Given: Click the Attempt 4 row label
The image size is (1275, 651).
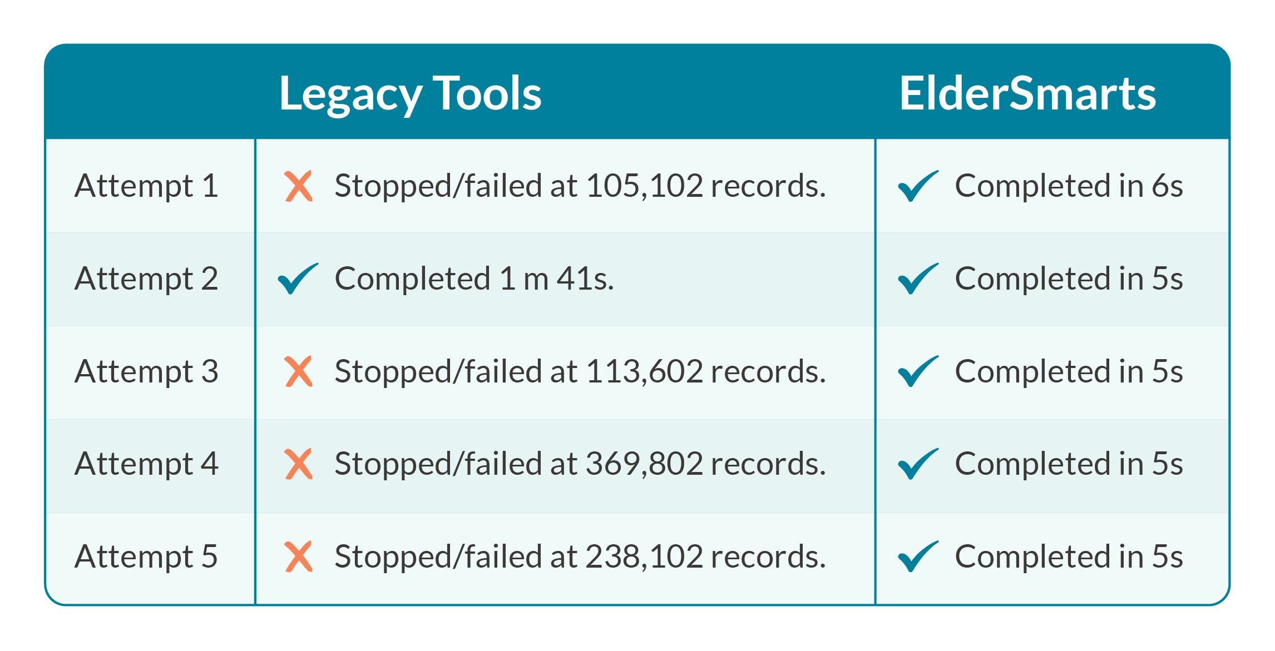Looking at the screenshot, I should [x=146, y=464].
